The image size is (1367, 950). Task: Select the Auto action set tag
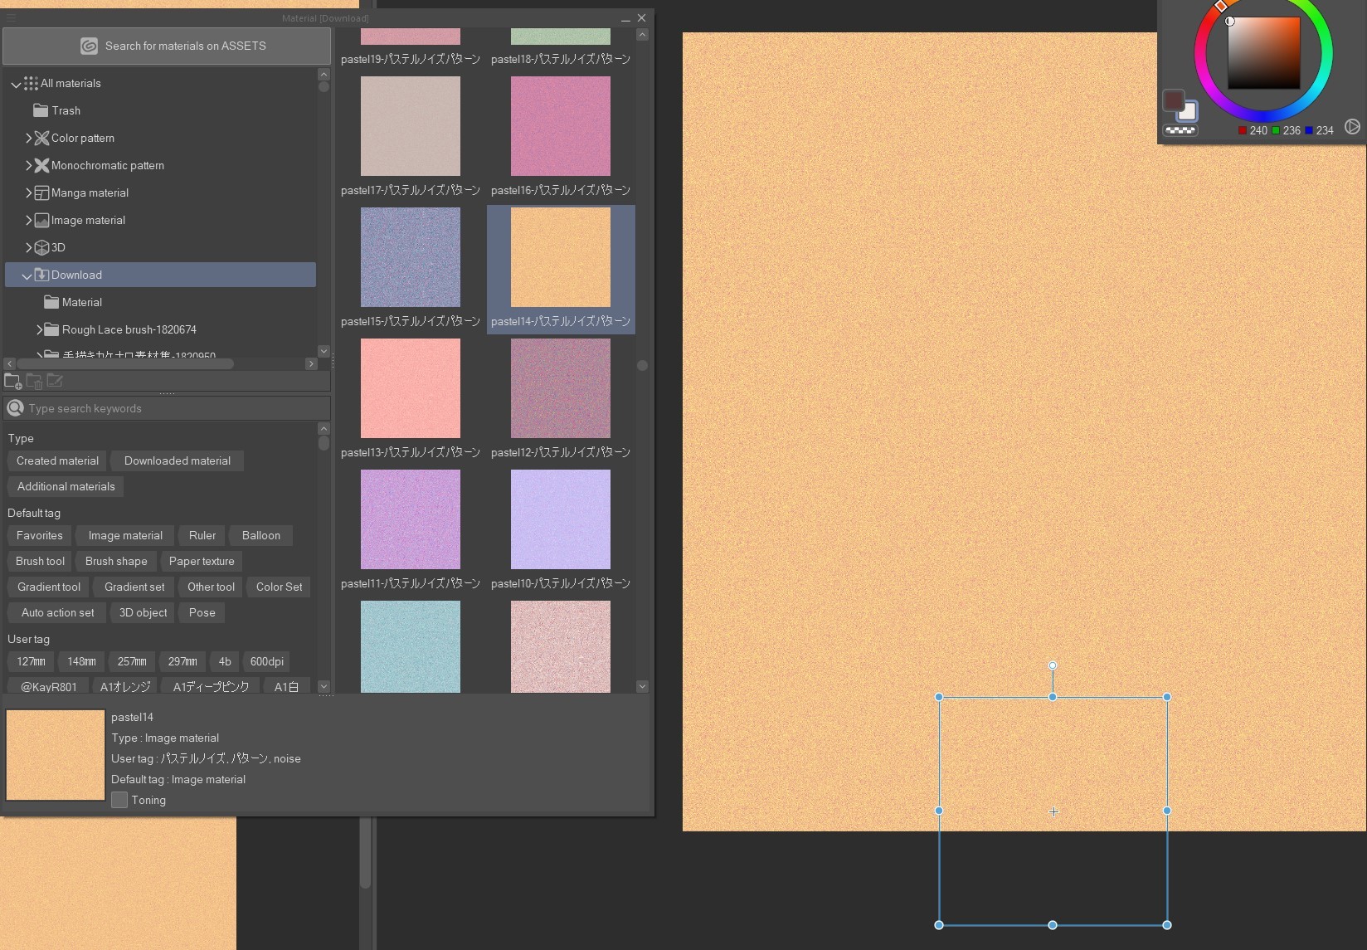pyautogui.click(x=57, y=613)
